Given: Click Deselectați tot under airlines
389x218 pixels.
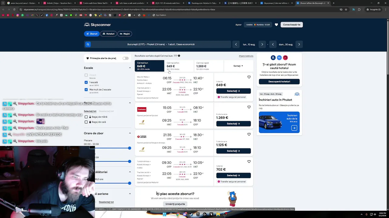Looking at the screenshot, I should pyautogui.click(x=106, y=202).
